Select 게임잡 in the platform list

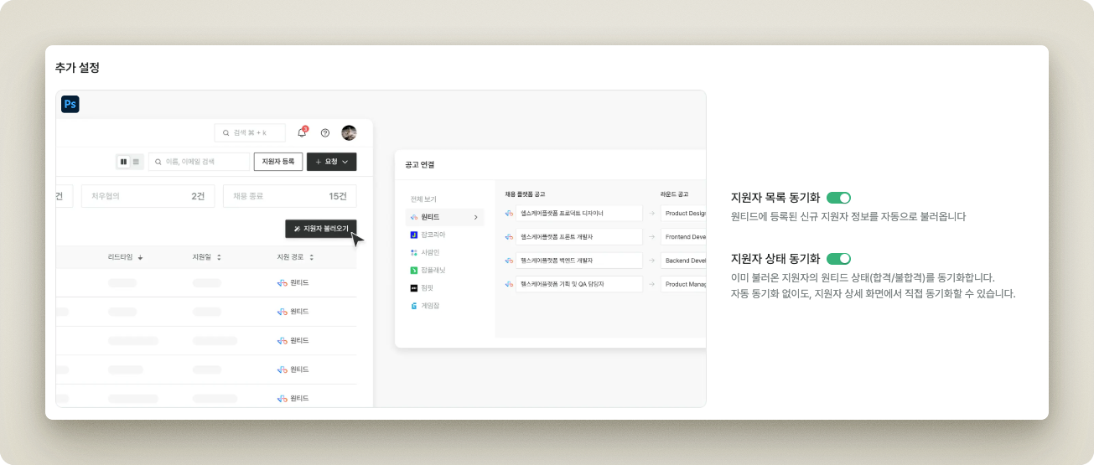[x=429, y=306]
